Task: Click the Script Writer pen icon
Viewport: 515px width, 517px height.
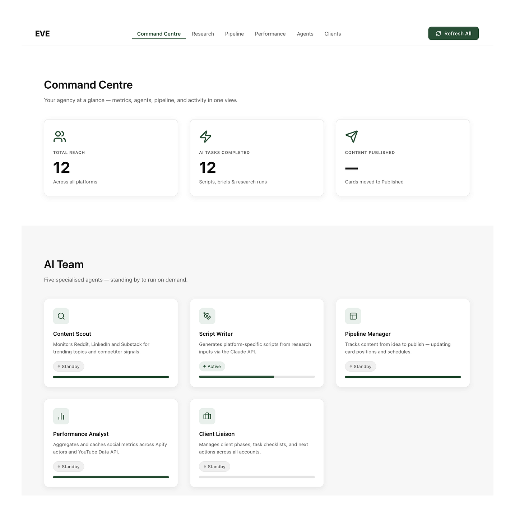Action: coord(207,316)
